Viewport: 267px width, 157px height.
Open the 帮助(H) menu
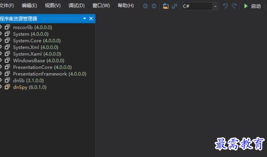[x=126, y=6]
